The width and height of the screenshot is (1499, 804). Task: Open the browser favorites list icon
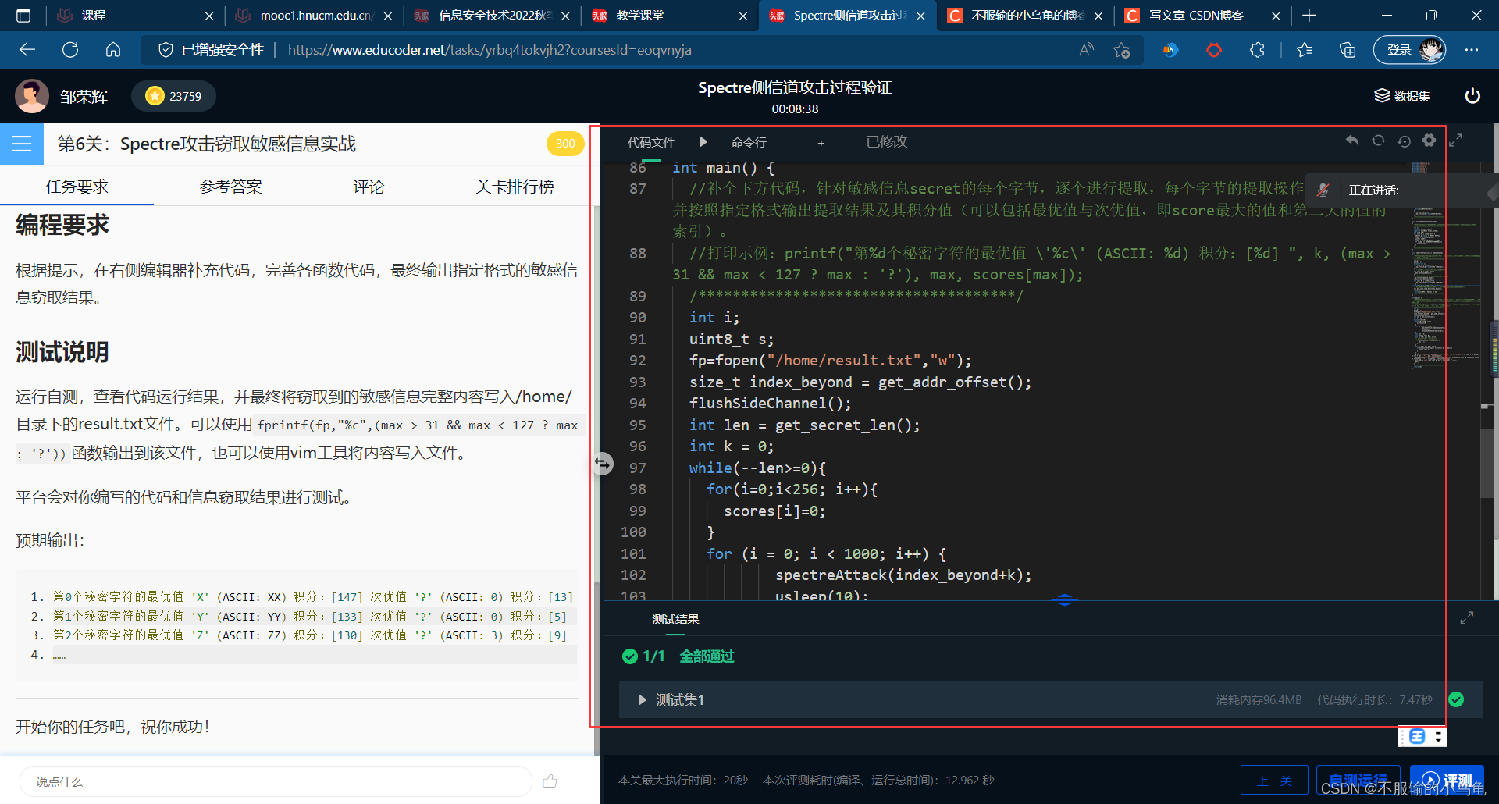pos(1305,50)
